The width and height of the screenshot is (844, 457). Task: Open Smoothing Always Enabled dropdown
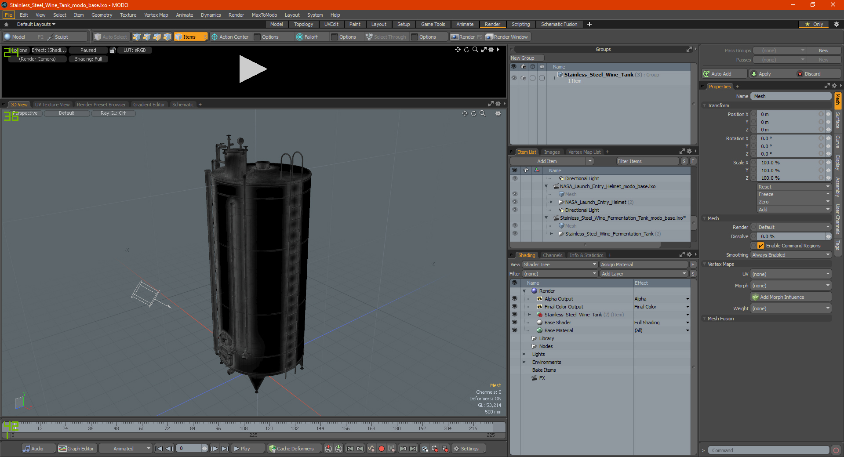(791, 255)
